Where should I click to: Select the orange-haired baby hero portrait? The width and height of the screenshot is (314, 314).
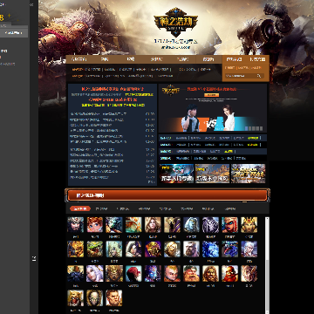point(172,273)
